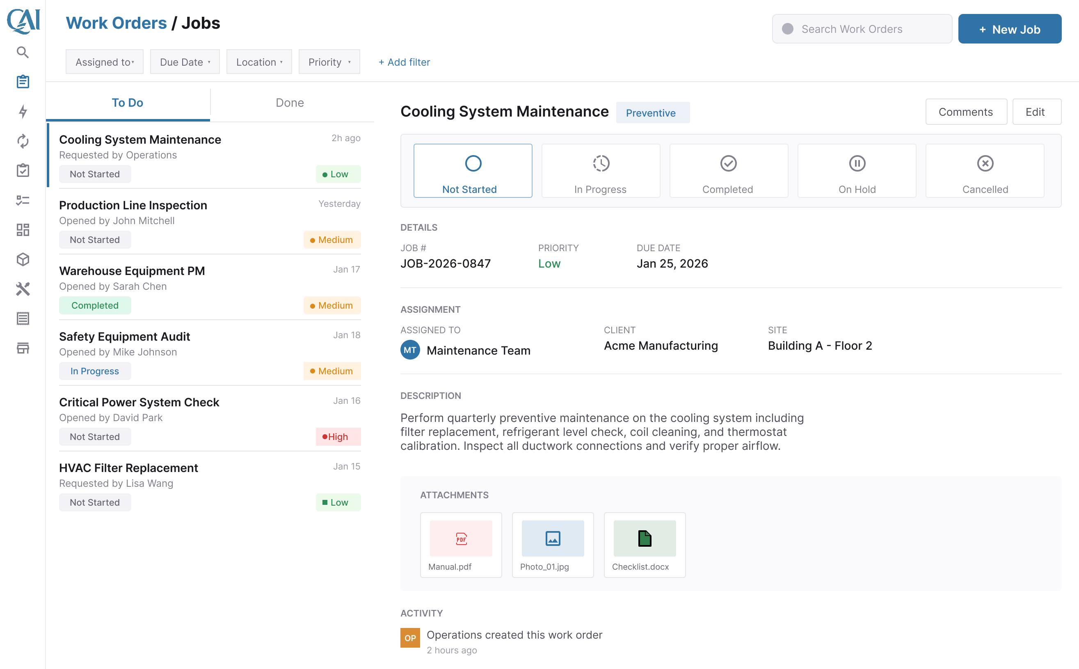Expand the Assigned to filter dropdown
Image resolution: width=1079 pixels, height=669 pixels.
(104, 62)
